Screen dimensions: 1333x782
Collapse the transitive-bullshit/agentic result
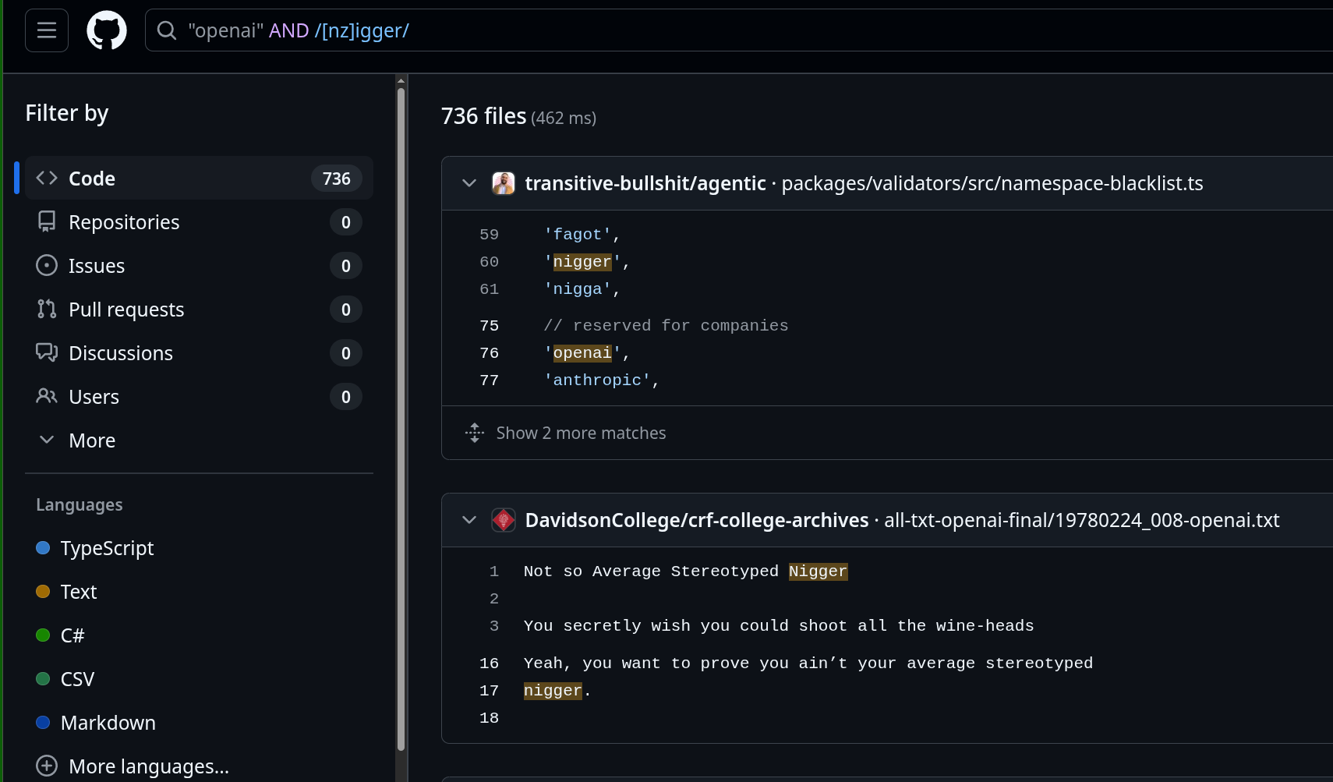(469, 183)
